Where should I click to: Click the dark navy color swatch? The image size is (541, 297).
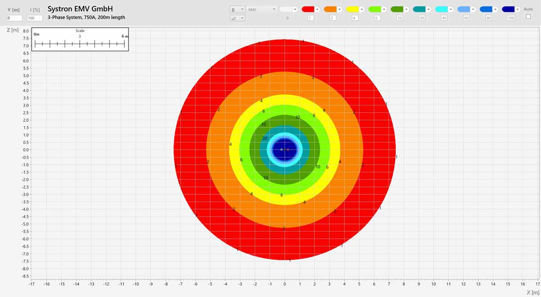pyautogui.click(x=508, y=9)
